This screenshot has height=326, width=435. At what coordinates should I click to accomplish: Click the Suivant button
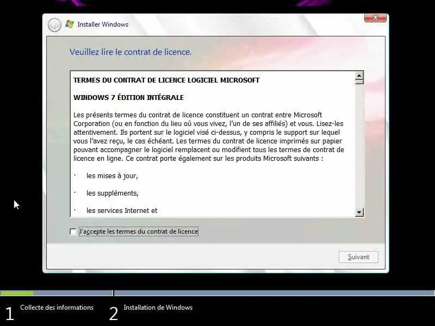click(x=358, y=257)
